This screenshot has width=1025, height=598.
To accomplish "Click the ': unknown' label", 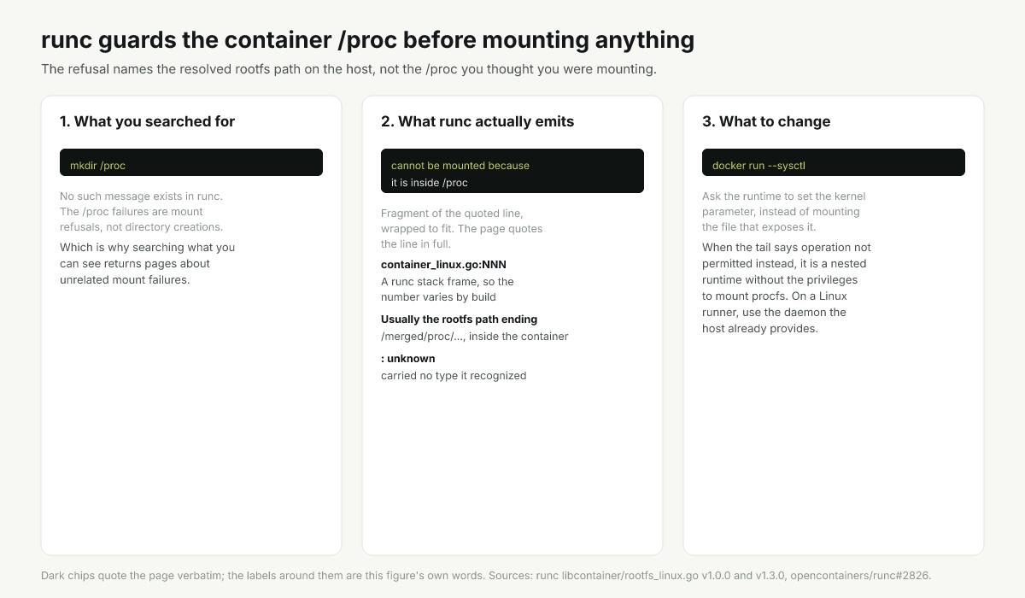I will [408, 359].
